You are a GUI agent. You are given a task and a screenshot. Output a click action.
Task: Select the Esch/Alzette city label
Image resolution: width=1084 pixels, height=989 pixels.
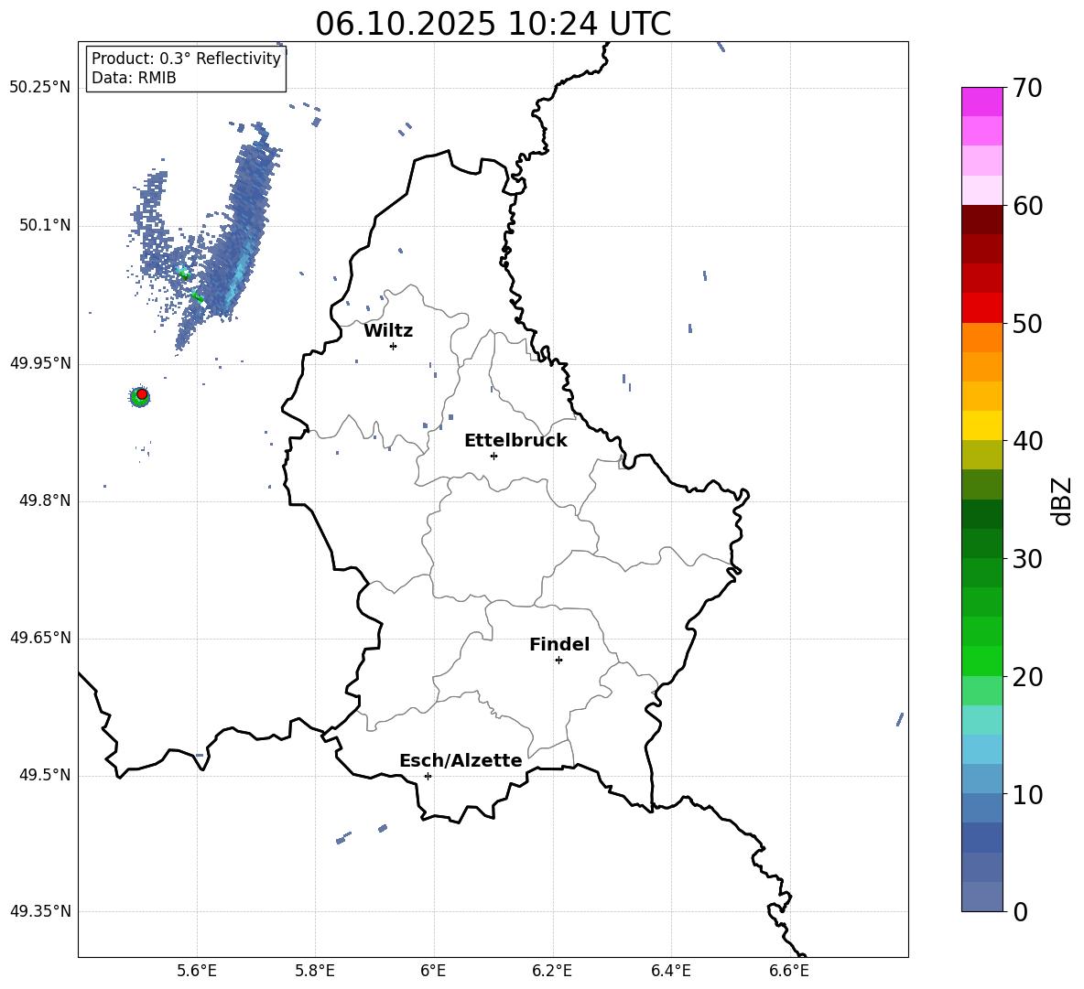pos(461,760)
